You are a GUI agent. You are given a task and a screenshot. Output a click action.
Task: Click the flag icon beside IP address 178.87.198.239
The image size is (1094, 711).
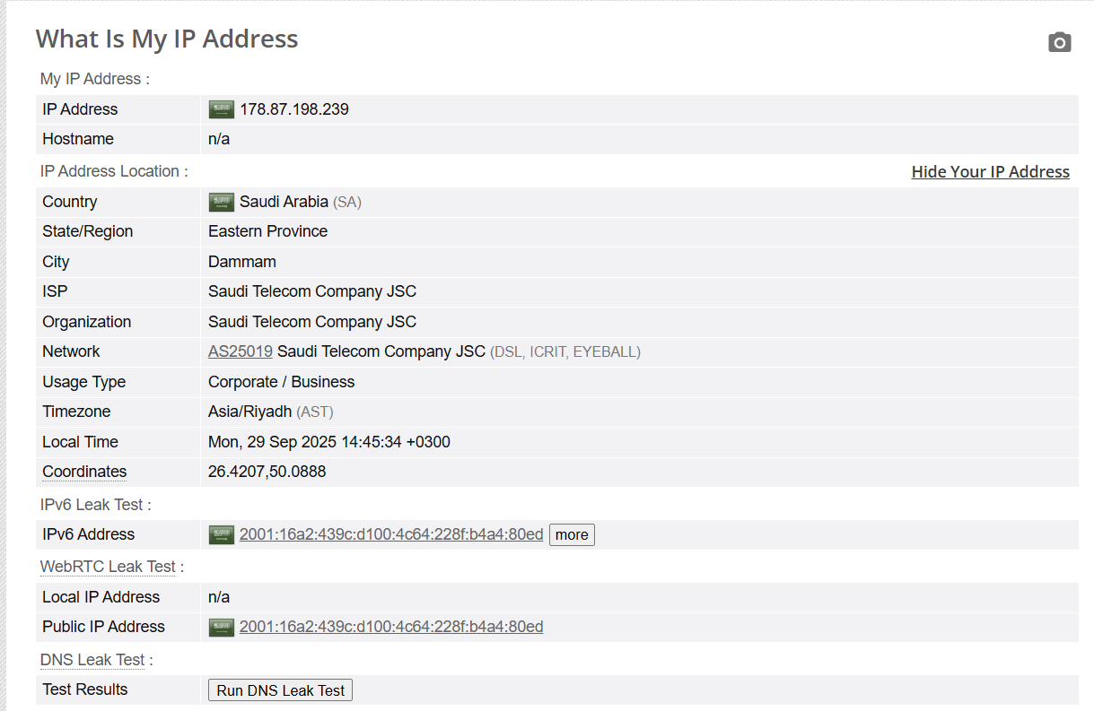222,109
